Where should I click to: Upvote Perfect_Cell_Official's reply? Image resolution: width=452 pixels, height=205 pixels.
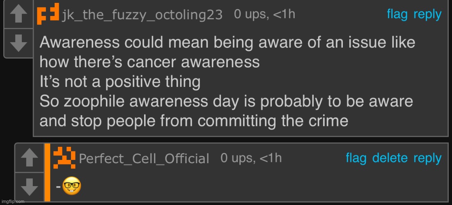(29, 158)
